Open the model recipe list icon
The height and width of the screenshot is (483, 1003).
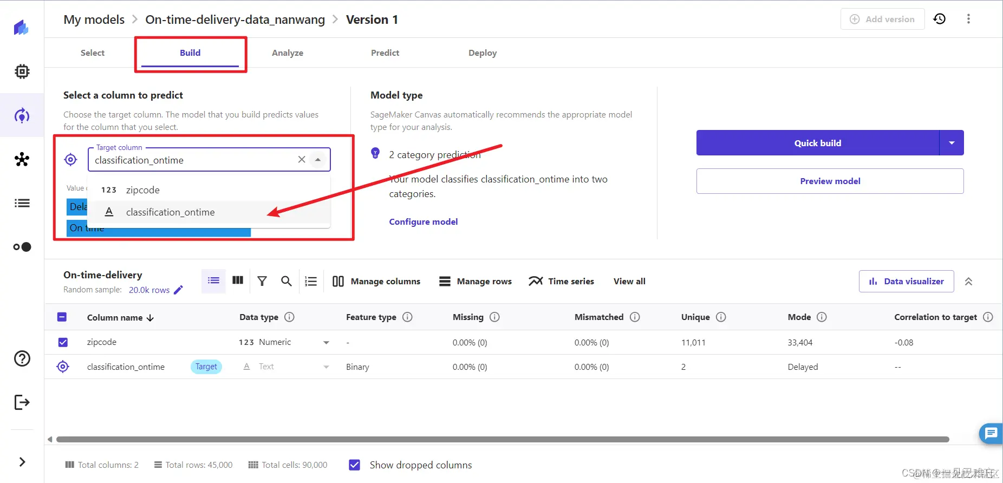pos(311,281)
